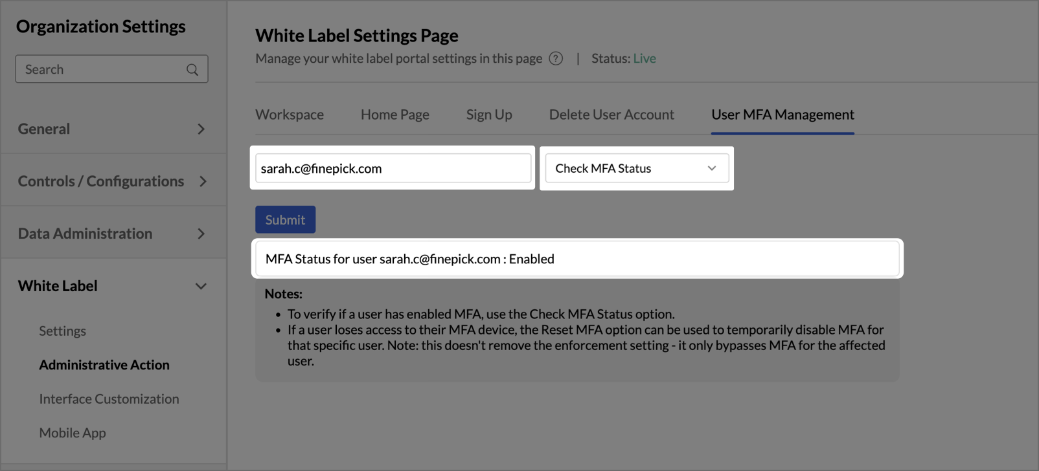Image resolution: width=1039 pixels, height=471 pixels.
Task: Open the Delete User Account tab
Action: pos(611,115)
